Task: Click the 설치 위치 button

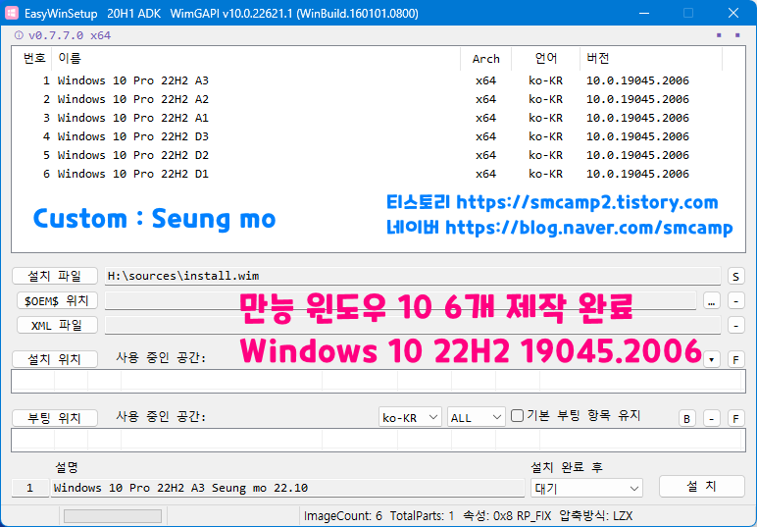Action: coord(55,359)
